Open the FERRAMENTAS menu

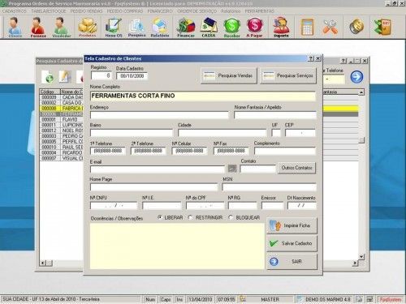pos(260,11)
